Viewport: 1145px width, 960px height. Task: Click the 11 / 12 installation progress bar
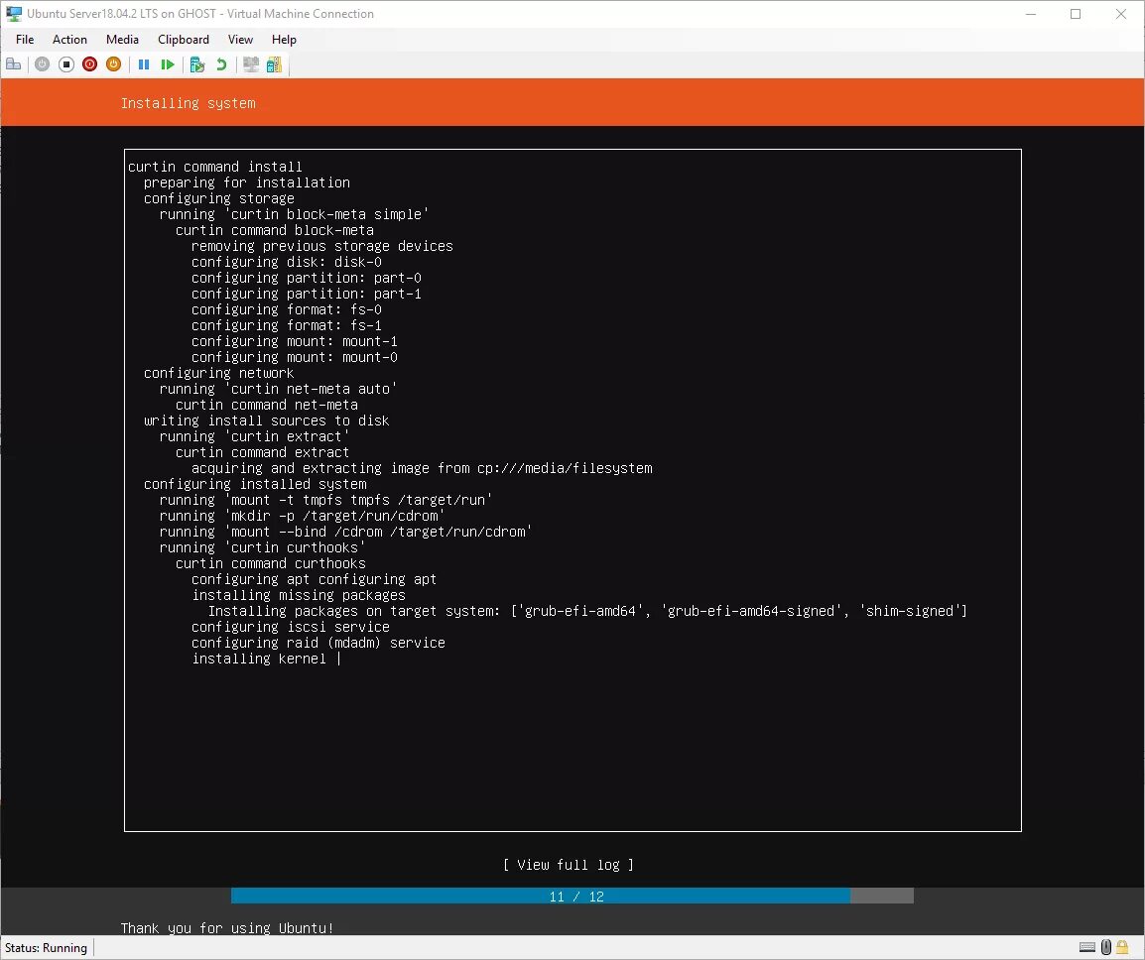[x=572, y=896]
